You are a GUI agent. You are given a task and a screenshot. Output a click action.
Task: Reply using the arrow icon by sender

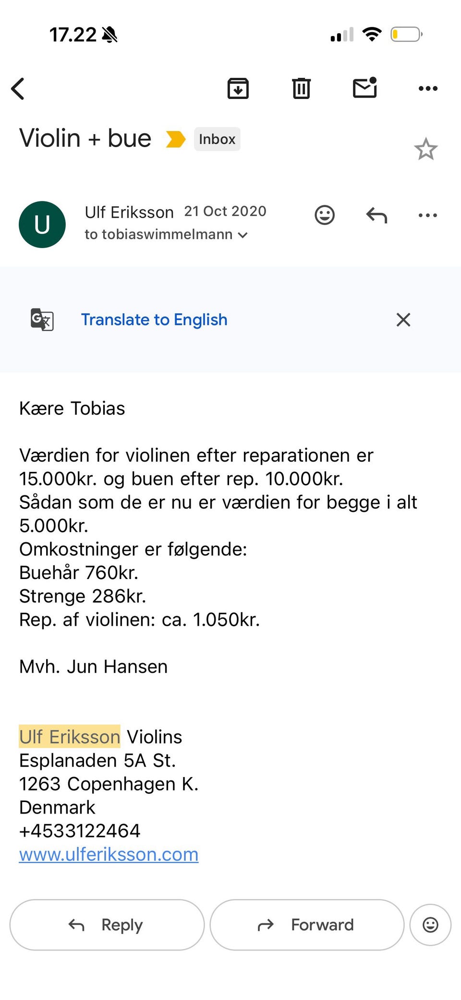376,215
